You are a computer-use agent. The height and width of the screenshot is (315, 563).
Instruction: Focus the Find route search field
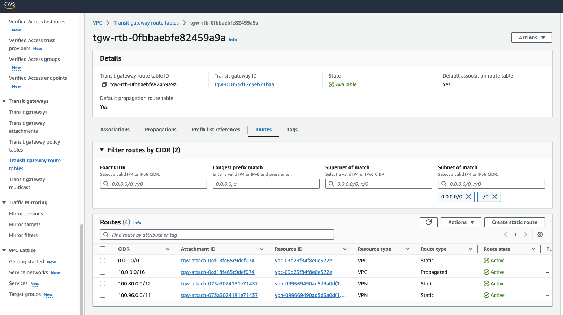point(220,235)
